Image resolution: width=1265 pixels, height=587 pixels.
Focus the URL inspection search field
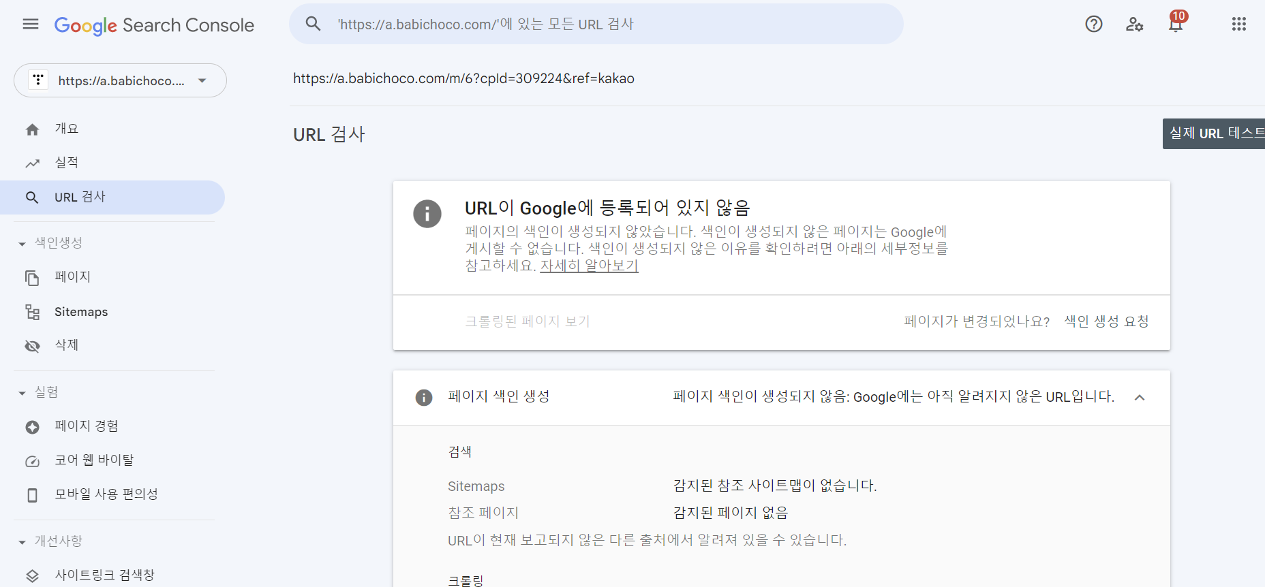[x=596, y=24]
